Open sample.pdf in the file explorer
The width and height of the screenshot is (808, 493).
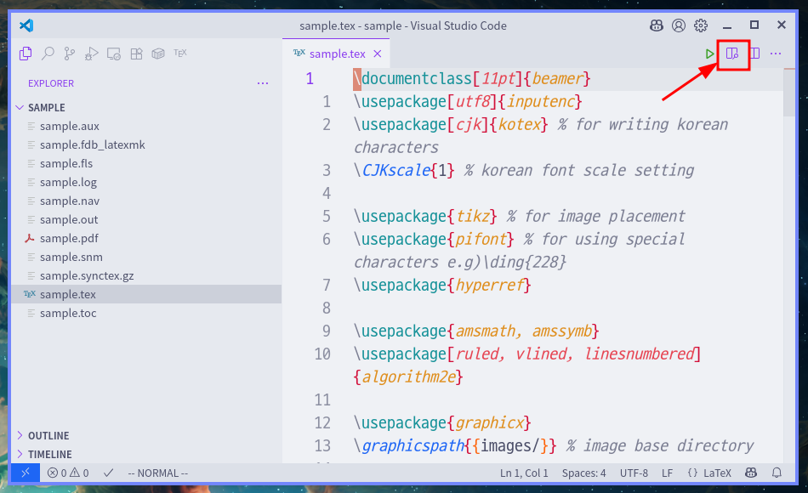[69, 239]
